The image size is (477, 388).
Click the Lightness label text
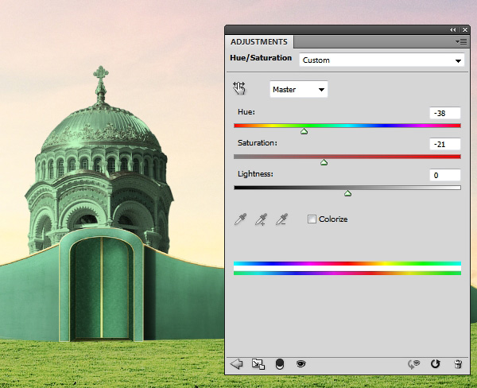(x=255, y=174)
